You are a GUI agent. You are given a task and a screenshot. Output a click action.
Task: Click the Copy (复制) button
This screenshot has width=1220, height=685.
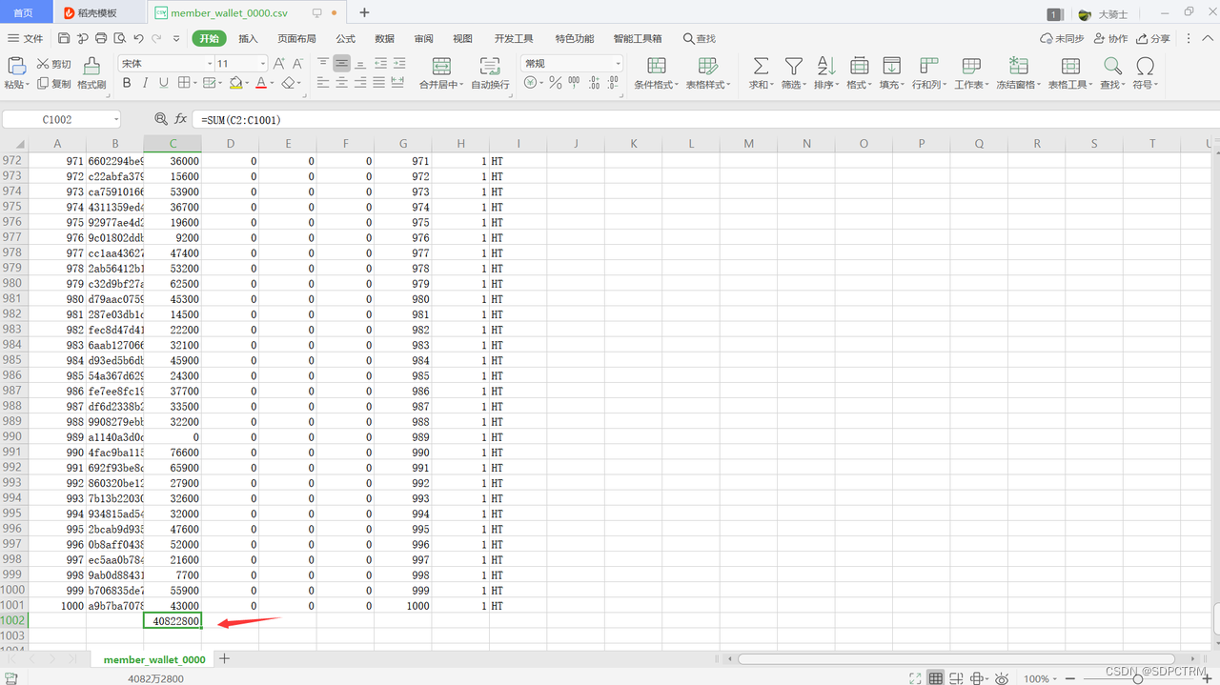tap(54, 84)
